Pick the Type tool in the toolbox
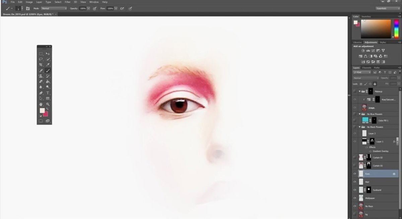 [x=48, y=93]
